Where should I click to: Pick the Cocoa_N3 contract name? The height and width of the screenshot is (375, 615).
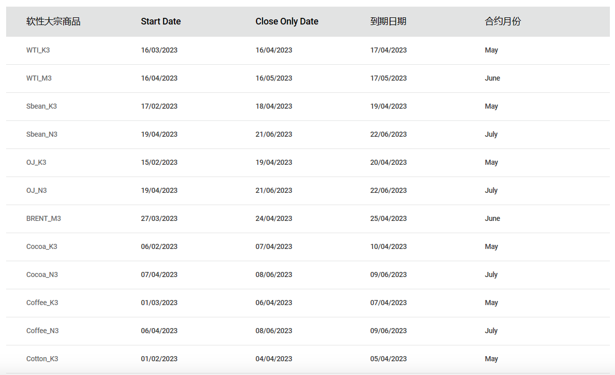[42, 274]
